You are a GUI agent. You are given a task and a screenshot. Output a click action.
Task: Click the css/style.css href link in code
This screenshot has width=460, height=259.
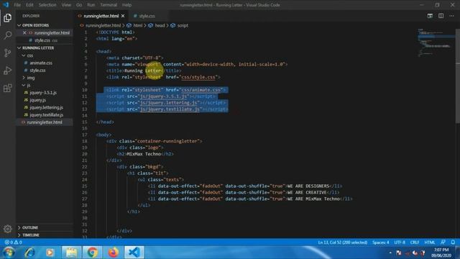[x=198, y=77]
